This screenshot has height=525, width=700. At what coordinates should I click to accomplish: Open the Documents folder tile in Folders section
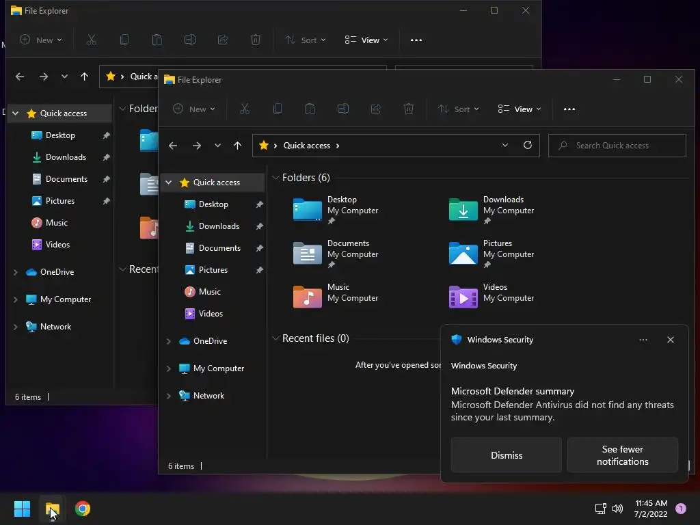tap(336, 253)
